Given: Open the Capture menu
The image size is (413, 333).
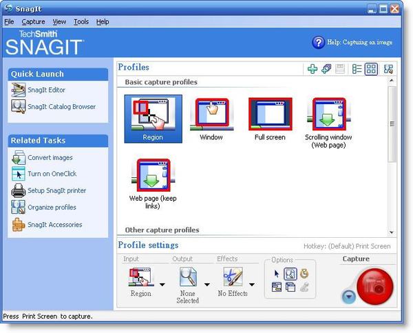Looking at the screenshot, I should tap(33, 22).
